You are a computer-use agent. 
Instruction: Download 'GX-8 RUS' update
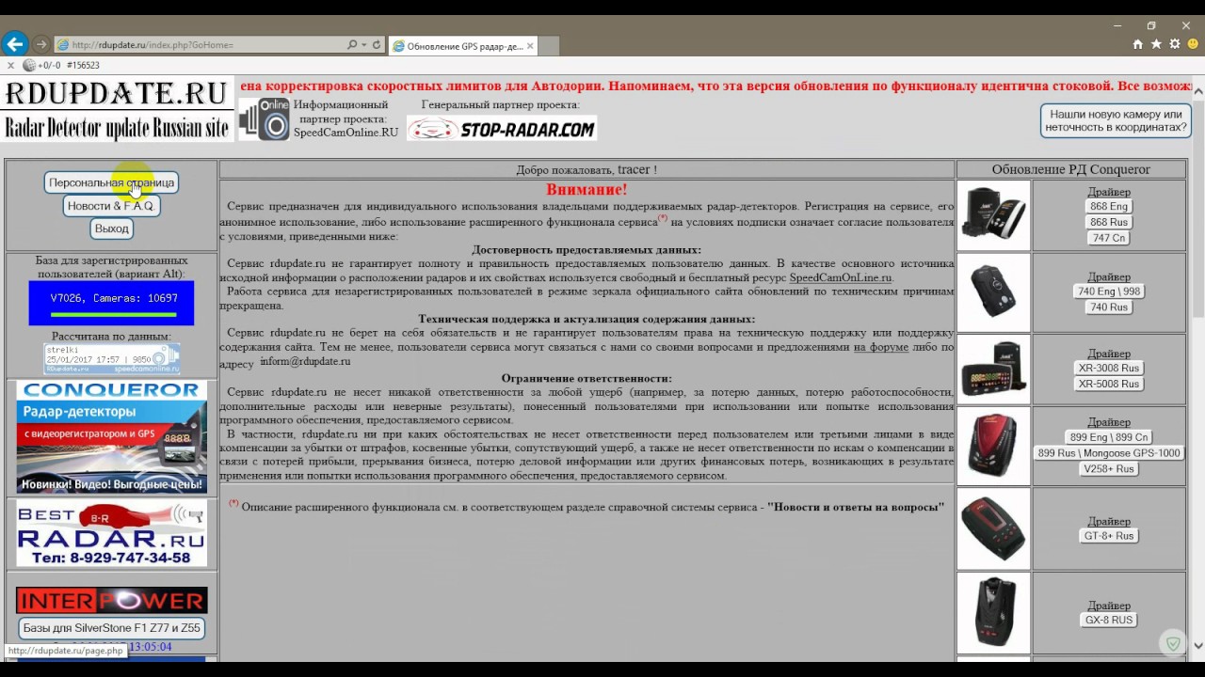[1108, 621]
